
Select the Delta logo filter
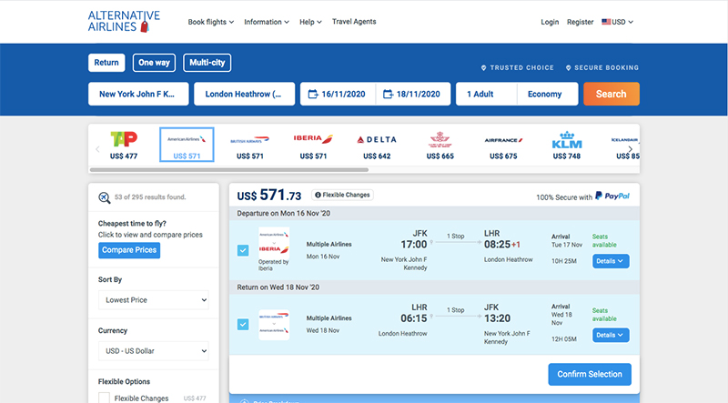click(x=377, y=139)
